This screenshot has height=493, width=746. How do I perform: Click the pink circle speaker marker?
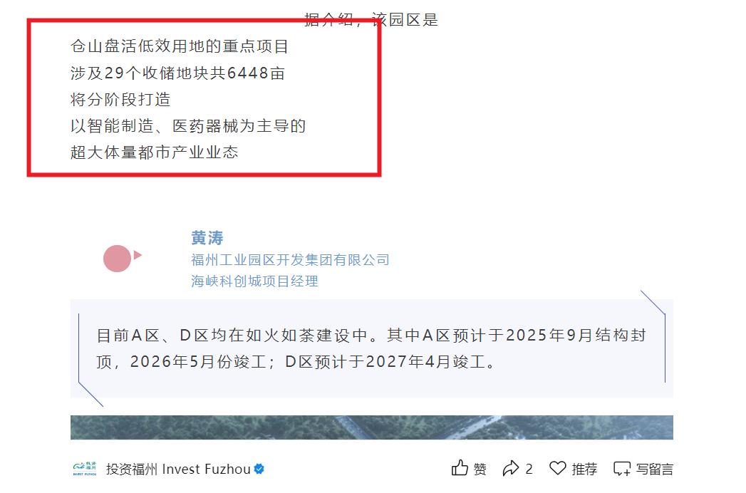click(x=117, y=259)
